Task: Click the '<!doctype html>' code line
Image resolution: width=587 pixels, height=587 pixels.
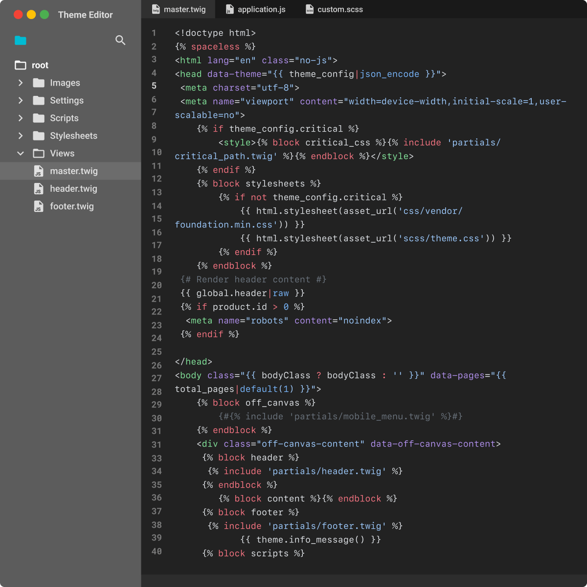Action: tap(215, 33)
